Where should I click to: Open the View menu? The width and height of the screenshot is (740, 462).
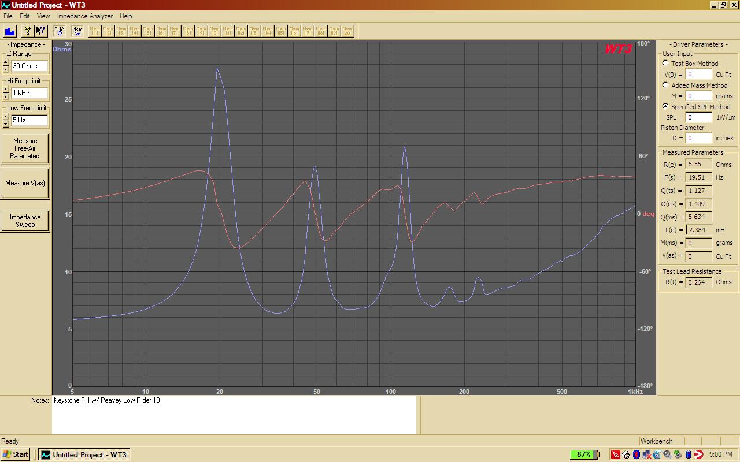[43, 16]
